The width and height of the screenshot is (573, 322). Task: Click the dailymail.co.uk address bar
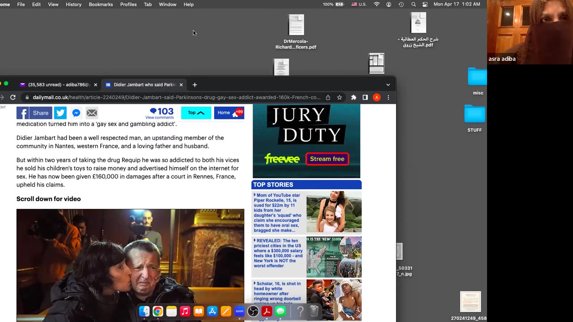[177, 97]
